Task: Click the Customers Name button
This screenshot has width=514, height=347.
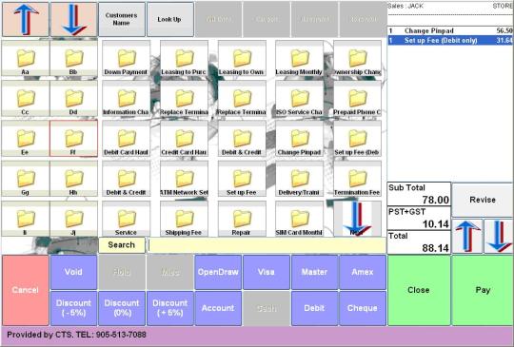Action: click(x=122, y=19)
